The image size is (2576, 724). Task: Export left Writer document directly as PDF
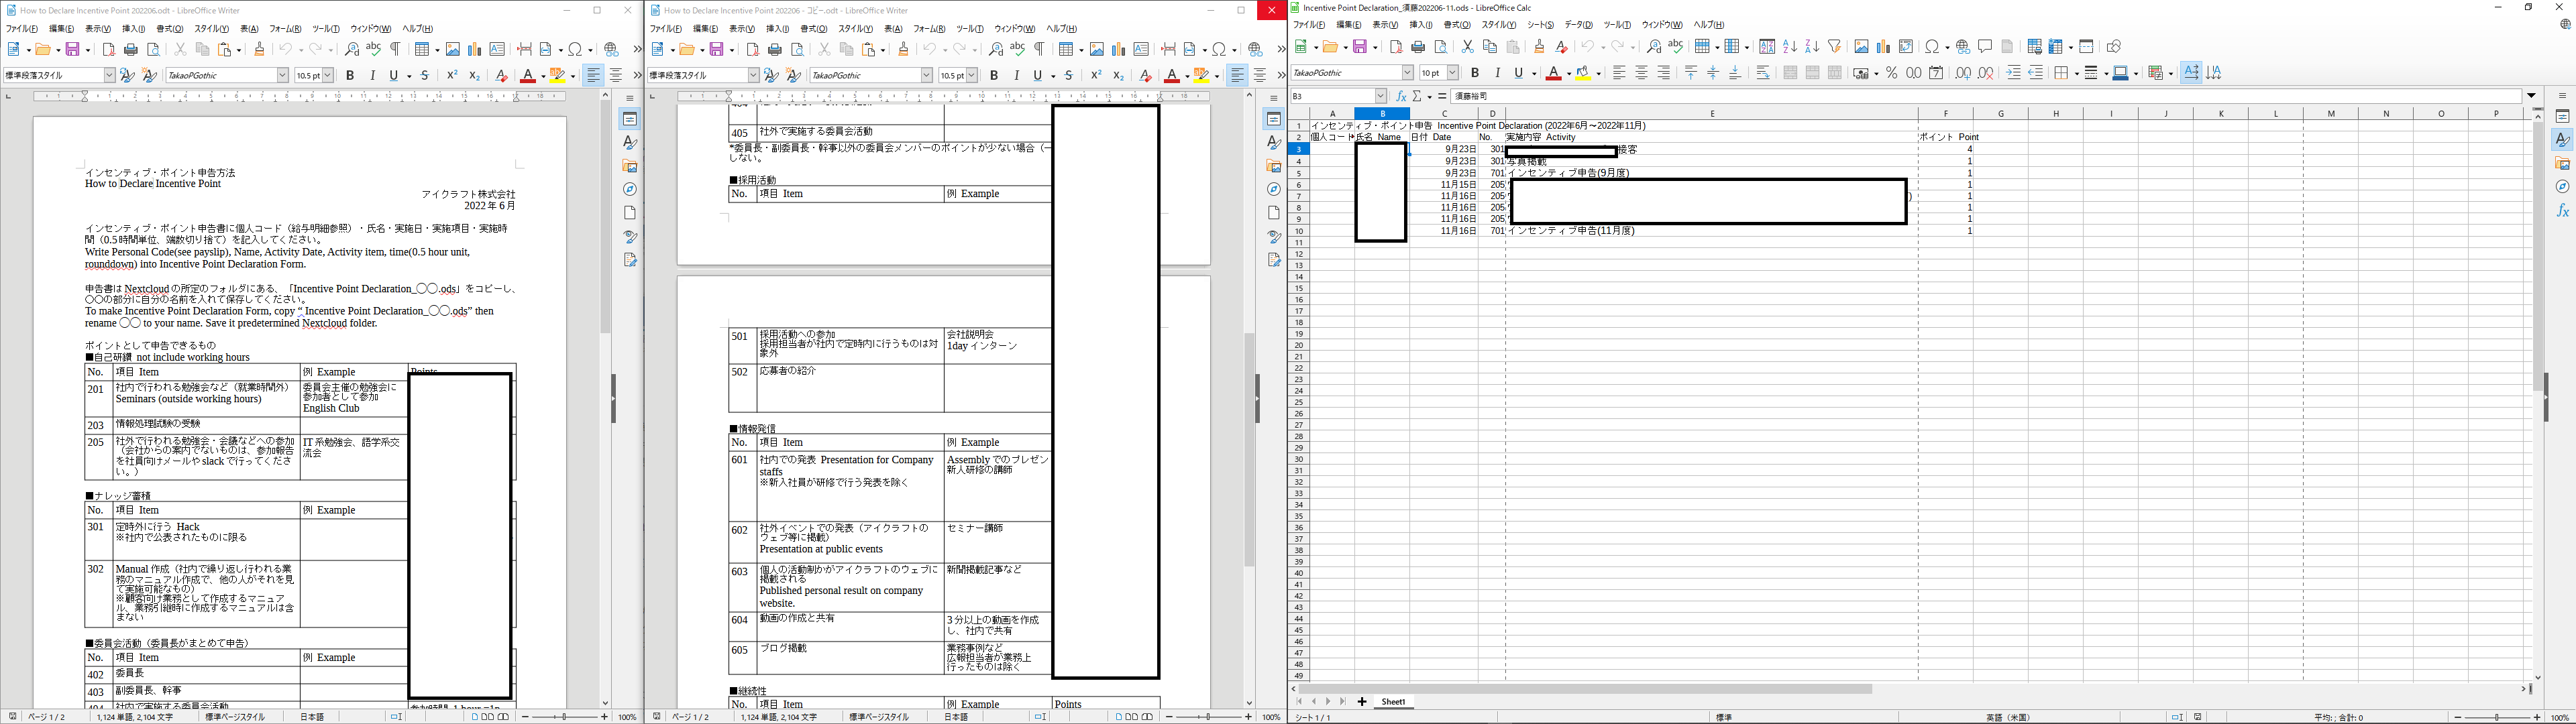(109, 49)
